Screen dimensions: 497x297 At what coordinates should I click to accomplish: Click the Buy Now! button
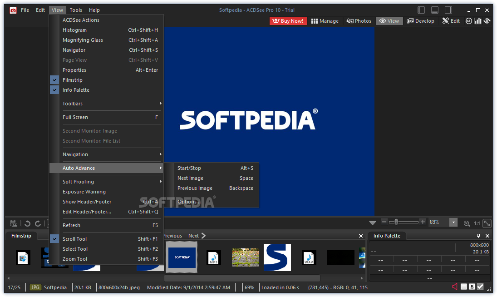(x=288, y=21)
